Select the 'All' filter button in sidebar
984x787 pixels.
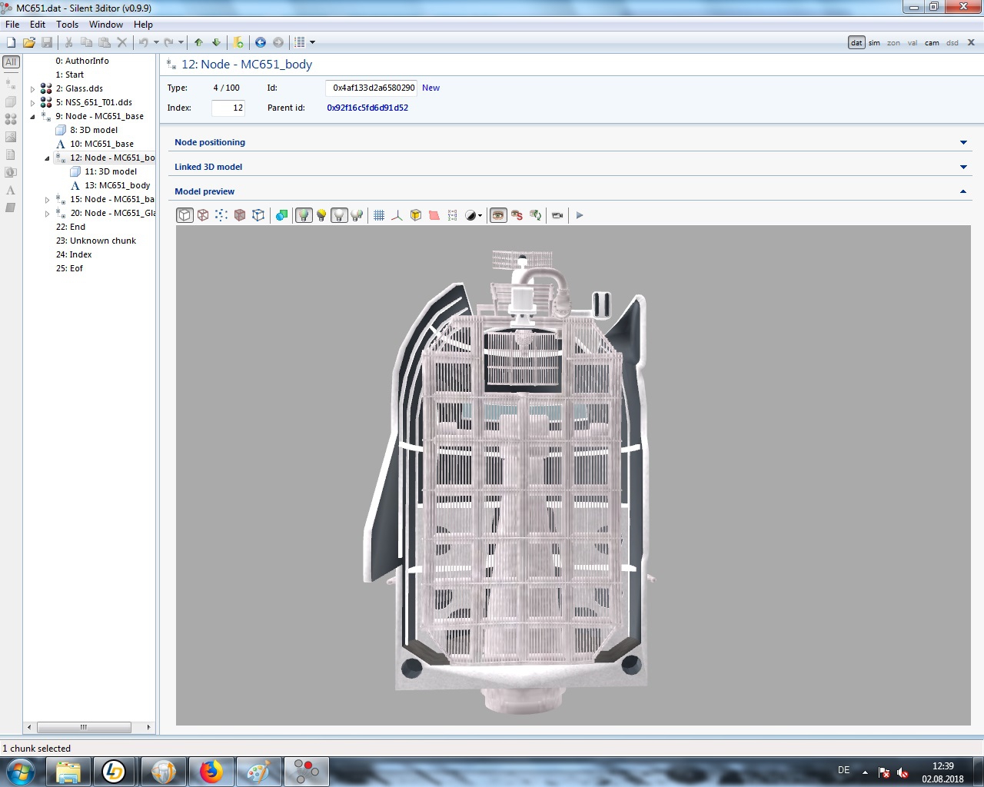pos(11,62)
